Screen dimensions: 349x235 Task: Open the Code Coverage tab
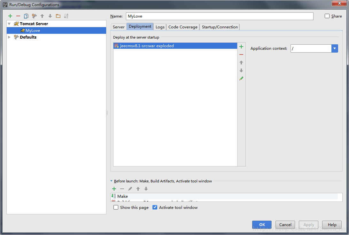click(183, 27)
